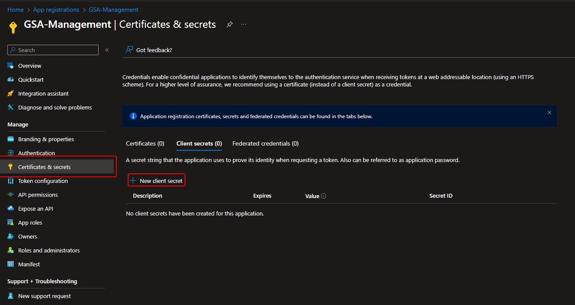Open Token configuration
This screenshot has width=575, height=305.
coord(43,181)
